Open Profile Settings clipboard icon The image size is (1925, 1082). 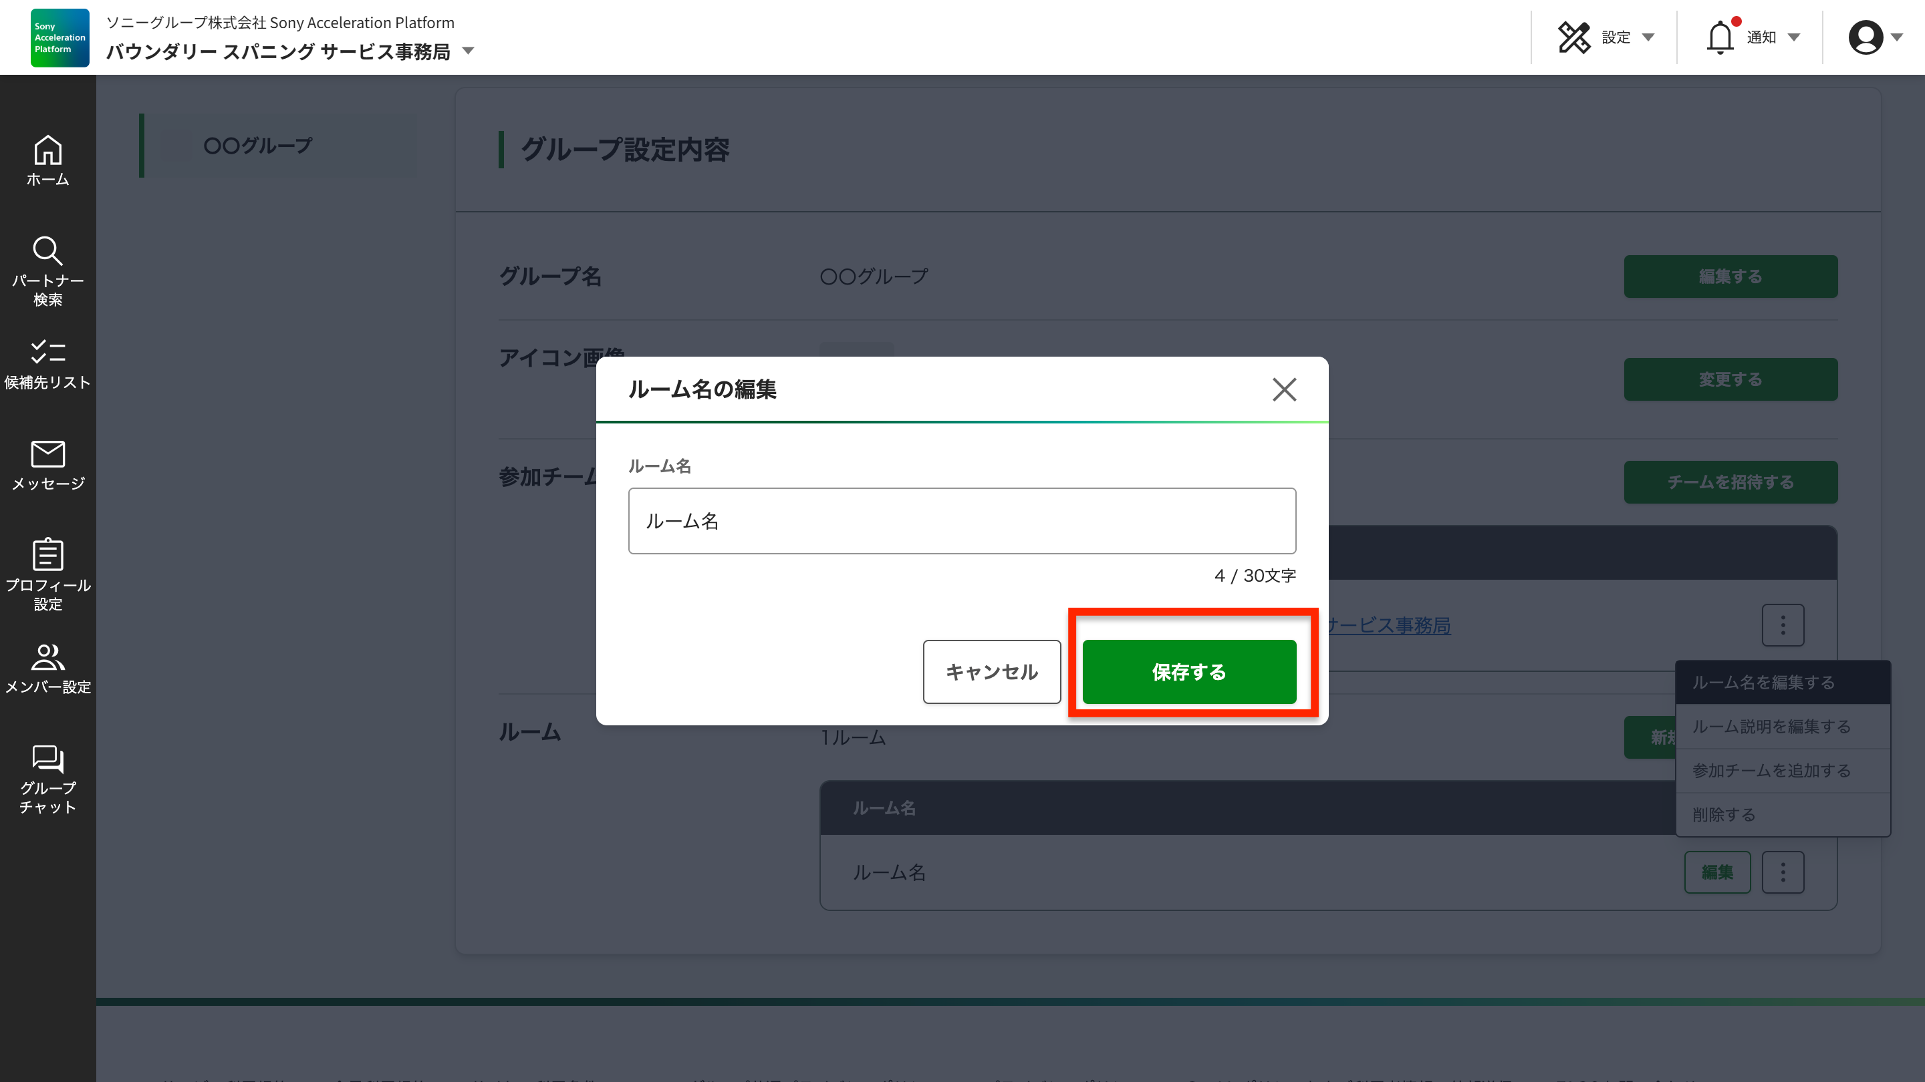(48, 555)
